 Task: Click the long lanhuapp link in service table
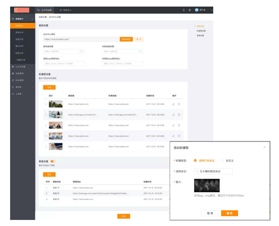100,193
